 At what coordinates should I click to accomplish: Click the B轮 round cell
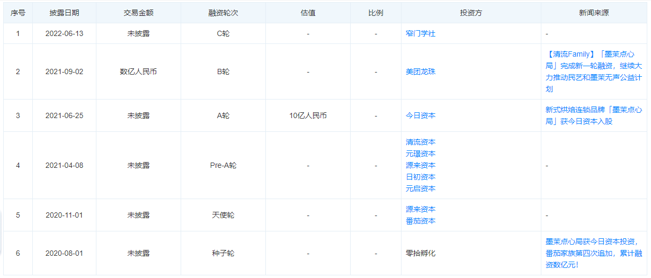pyautogui.click(x=223, y=71)
